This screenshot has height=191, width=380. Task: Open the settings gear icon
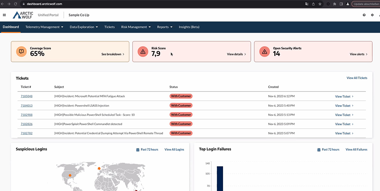point(372,15)
